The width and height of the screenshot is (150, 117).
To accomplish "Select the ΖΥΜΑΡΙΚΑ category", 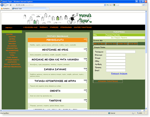I will pos(12,41).
